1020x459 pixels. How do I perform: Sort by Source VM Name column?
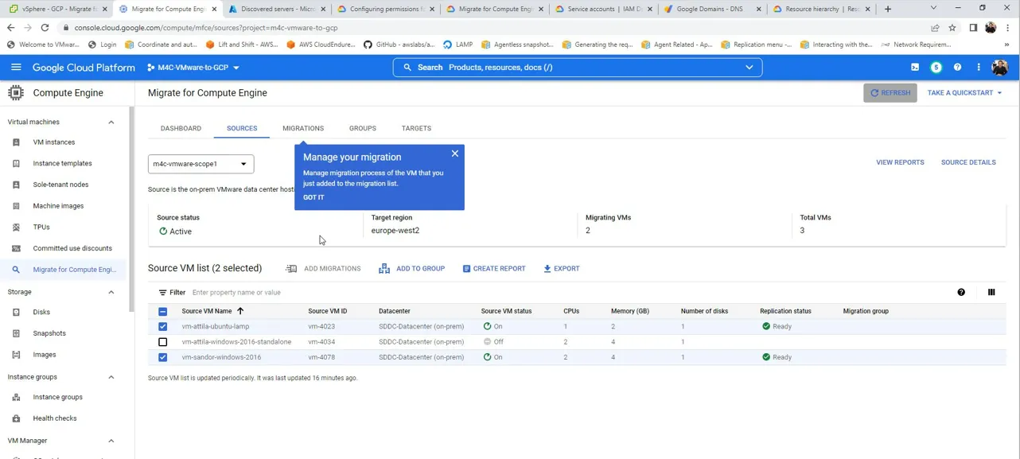click(x=212, y=311)
